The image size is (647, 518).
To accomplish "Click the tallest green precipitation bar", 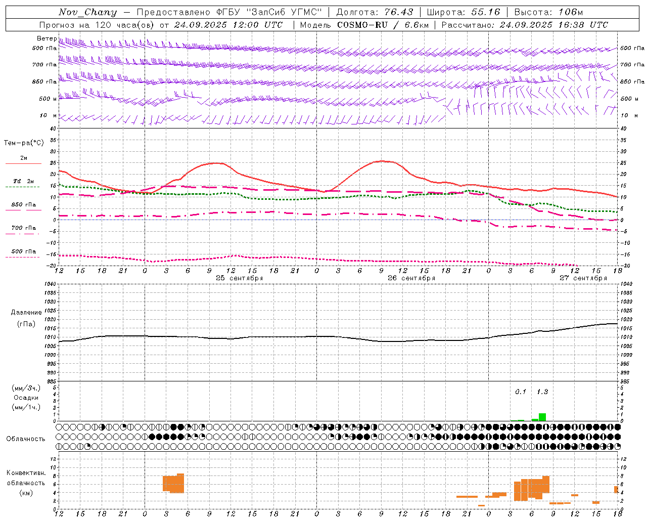I will (542, 417).
